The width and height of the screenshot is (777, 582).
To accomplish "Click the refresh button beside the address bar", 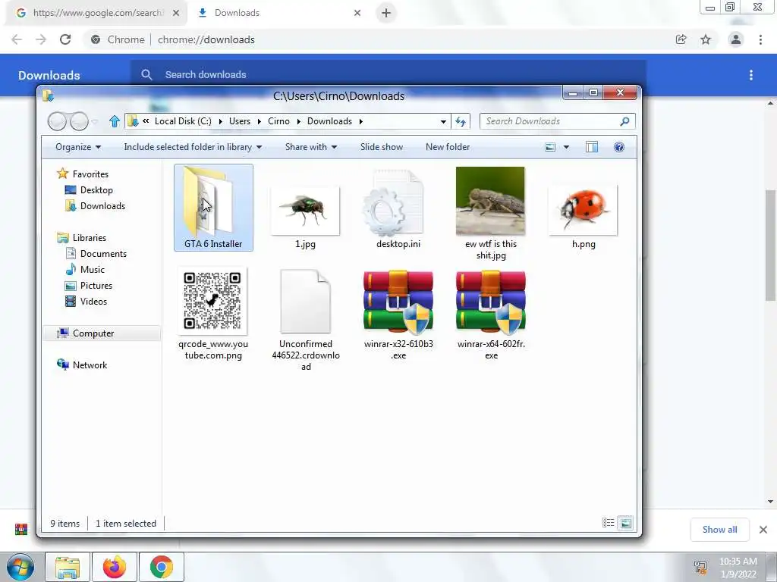I will (x=461, y=121).
